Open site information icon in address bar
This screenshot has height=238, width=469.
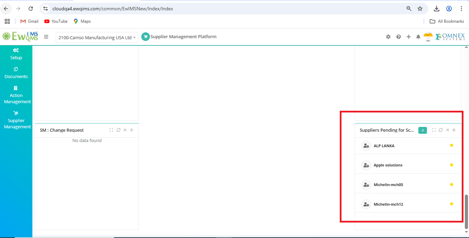click(x=45, y=9)
